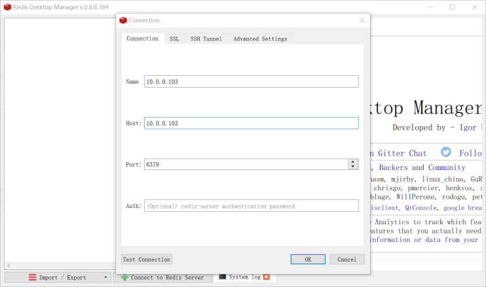This screenshot has width=486, height=287.
Task: Click the green plus connect icon
Action: [x=124, y=277]
